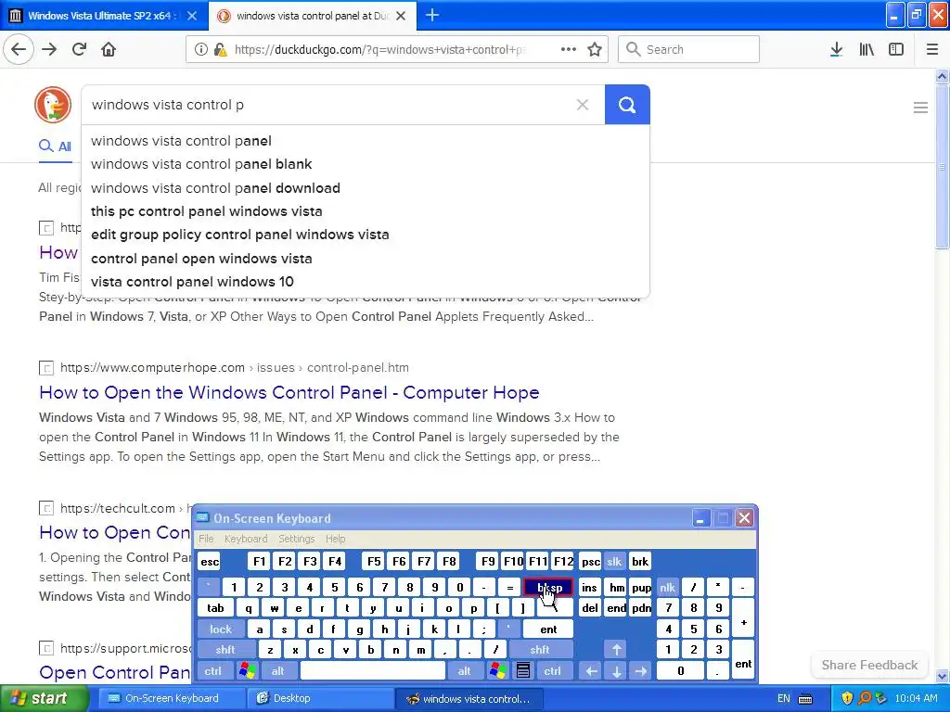Screen dimensions: 950x712
Task: Toggle the left alt key
Action: click(x=278, y=671)
